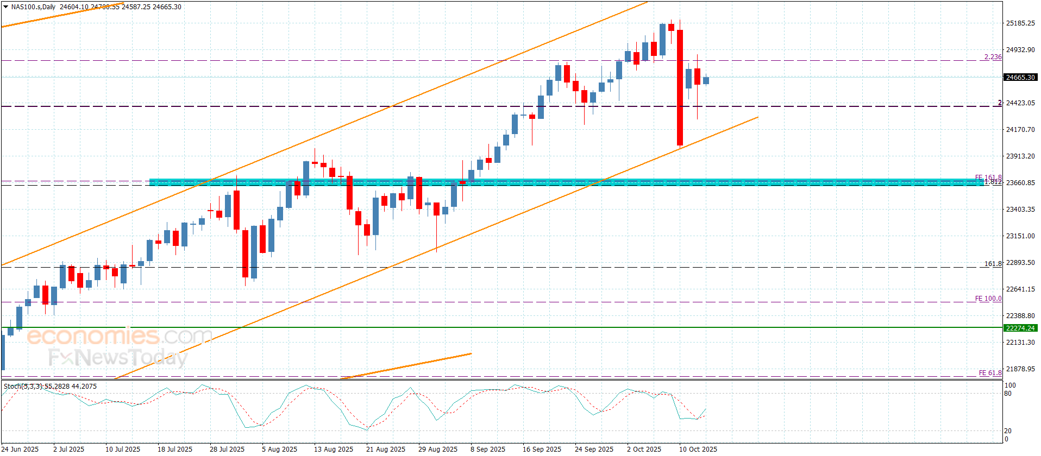Image resolution: width=1041 pixels, height=456 pixels.
Task: Click the Stoch(5,3,3) indicator label
Action: (x=23, y=387)
